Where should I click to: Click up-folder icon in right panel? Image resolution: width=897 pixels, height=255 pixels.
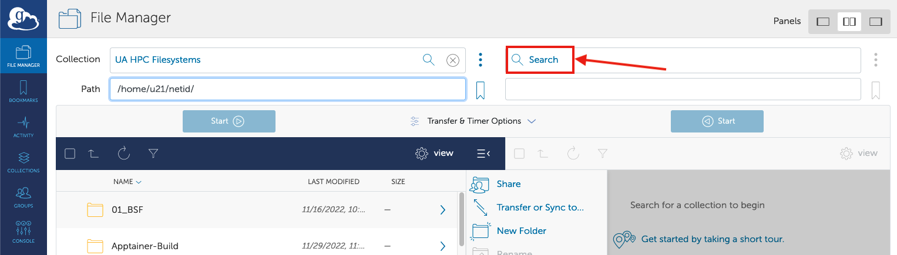pos(543,154)
